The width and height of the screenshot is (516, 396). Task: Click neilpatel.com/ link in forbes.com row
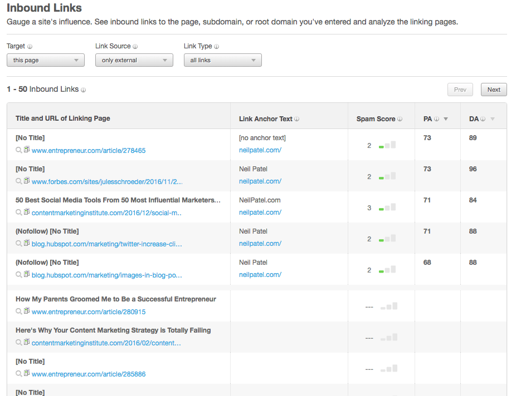point(260,181)
